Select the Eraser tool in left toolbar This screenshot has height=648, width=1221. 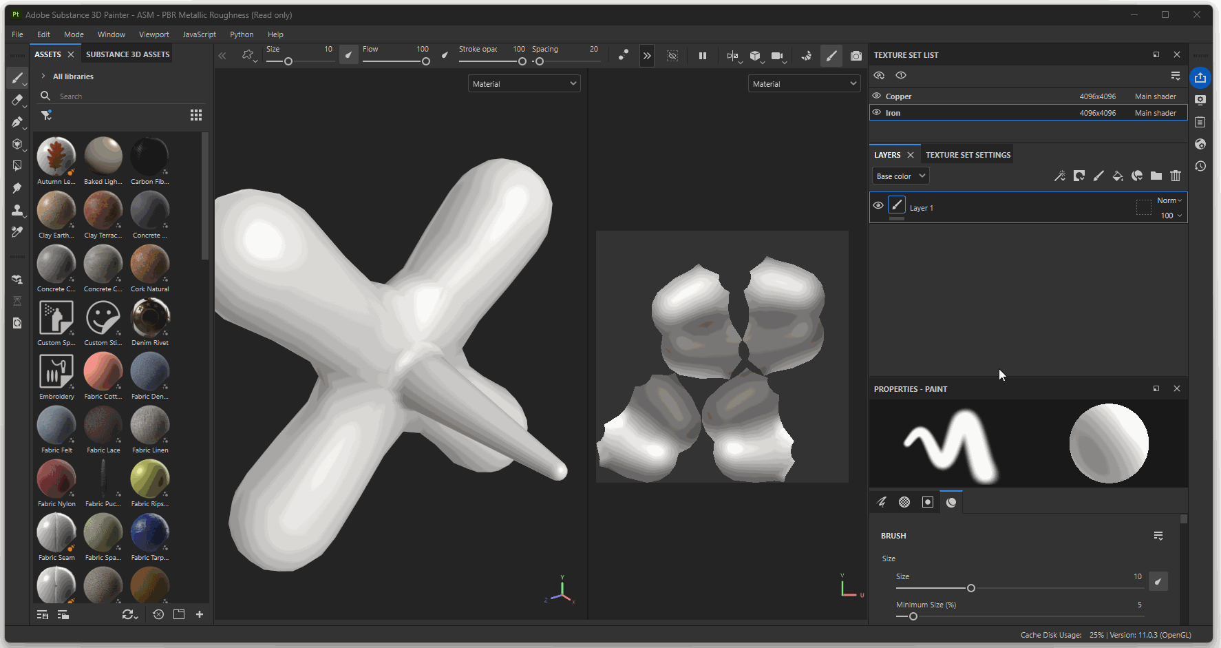point(17,100)
